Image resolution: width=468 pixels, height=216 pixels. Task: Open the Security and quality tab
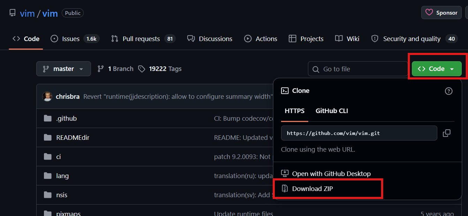tap(414, 39)
